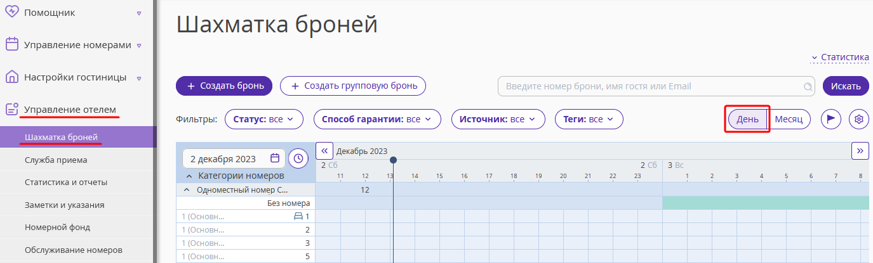Switch to Месяц view
The width and height of the screenshot is (873, 263).
(x=789, y=119)
